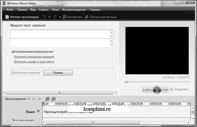The height and width of the screenshot is (127, 197).
Task: Open the Клип menu
Action: pos(55,9)
